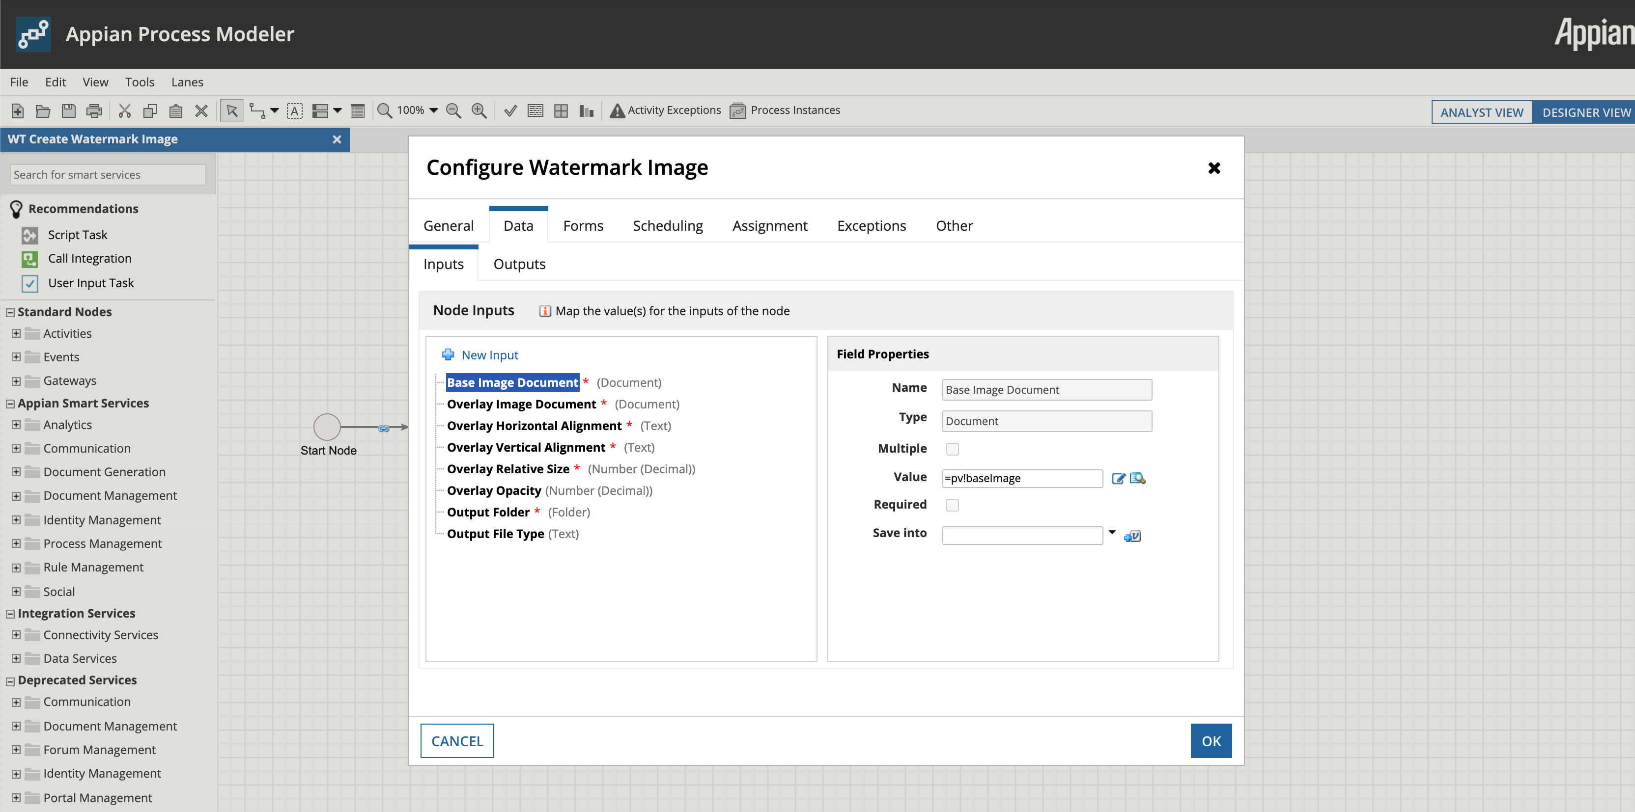Switch to the Outputs sub-tab
The height and width of the screenshot is (812, 1635).
(x=519, y=264)
